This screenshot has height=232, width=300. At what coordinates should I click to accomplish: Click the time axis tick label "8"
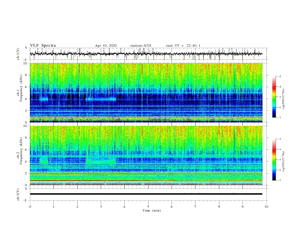[x=219, y=207]
